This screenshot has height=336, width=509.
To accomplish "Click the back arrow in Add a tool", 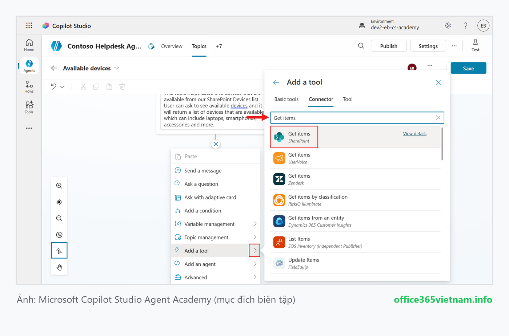I will click(276, 82).
